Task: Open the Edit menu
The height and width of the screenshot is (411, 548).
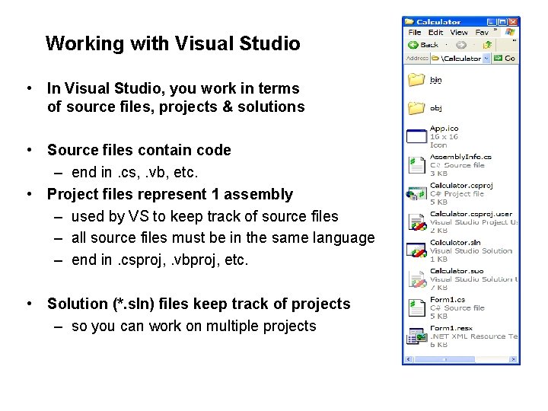Action: 435,33
